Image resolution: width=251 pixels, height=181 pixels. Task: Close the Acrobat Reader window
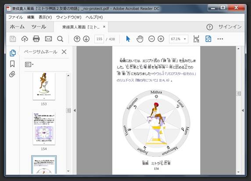(236, 7)
